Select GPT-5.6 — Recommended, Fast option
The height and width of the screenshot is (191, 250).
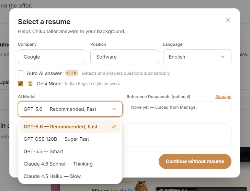click(x=70, y=127)
